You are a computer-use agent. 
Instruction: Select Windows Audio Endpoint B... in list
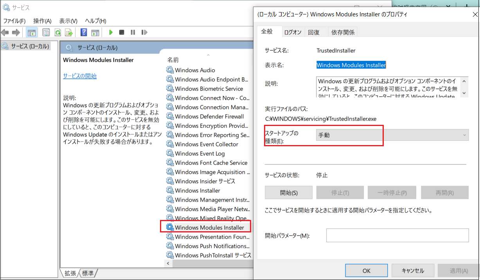click(x=209, y=80)
